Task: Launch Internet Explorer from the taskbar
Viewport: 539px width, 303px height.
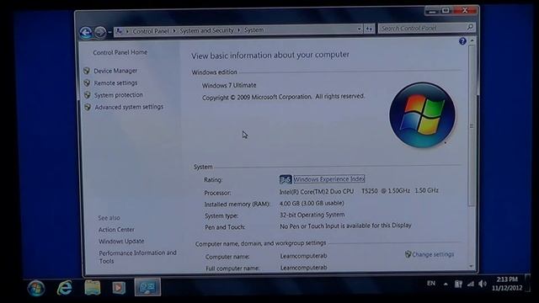Action: pyautogui.click(x=65, y=288)
